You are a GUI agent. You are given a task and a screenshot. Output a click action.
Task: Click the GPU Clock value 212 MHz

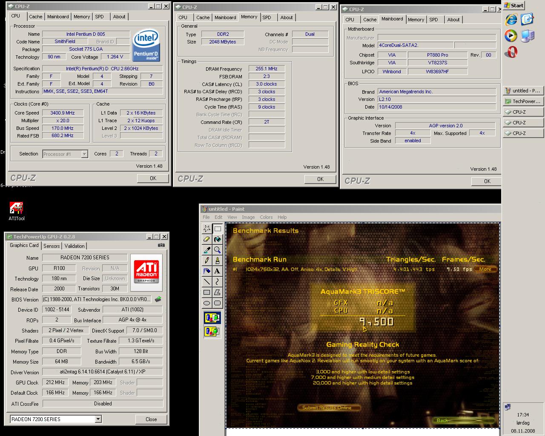pyautogui.click(x=55, y=382)
